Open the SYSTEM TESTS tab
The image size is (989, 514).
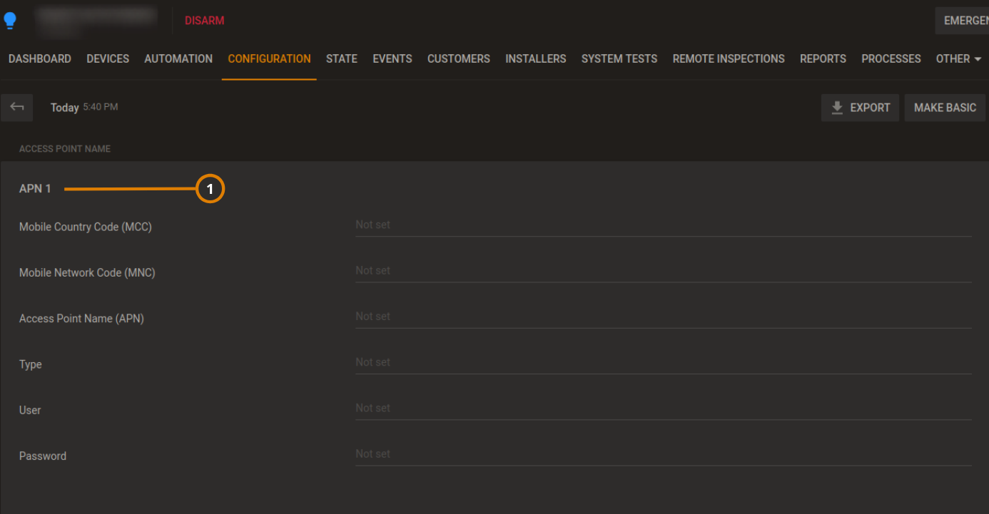coord(619,58)
